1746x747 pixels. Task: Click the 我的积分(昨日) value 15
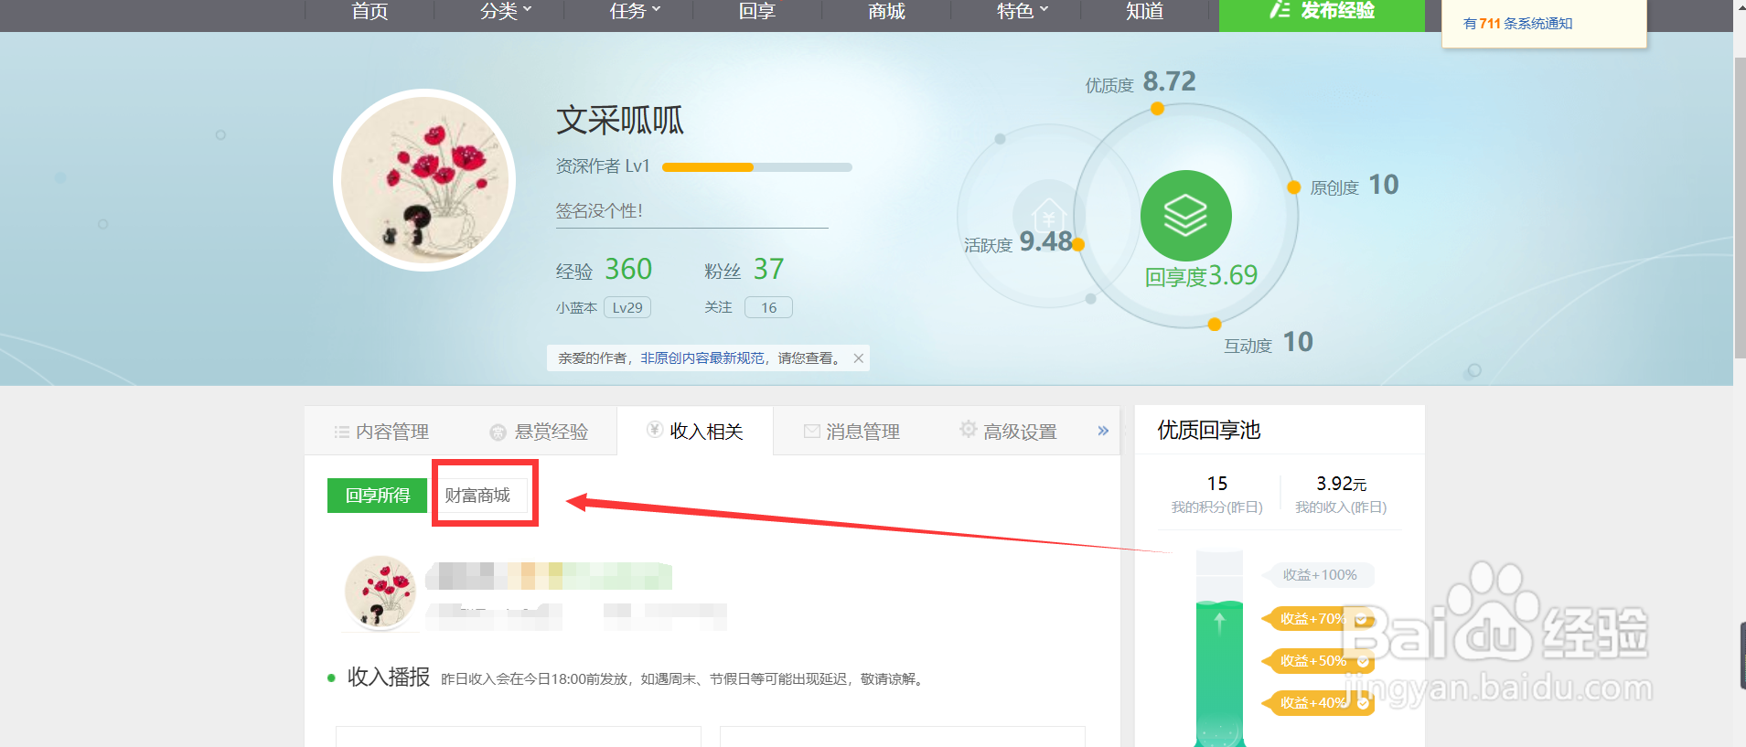coord(1217,483)
